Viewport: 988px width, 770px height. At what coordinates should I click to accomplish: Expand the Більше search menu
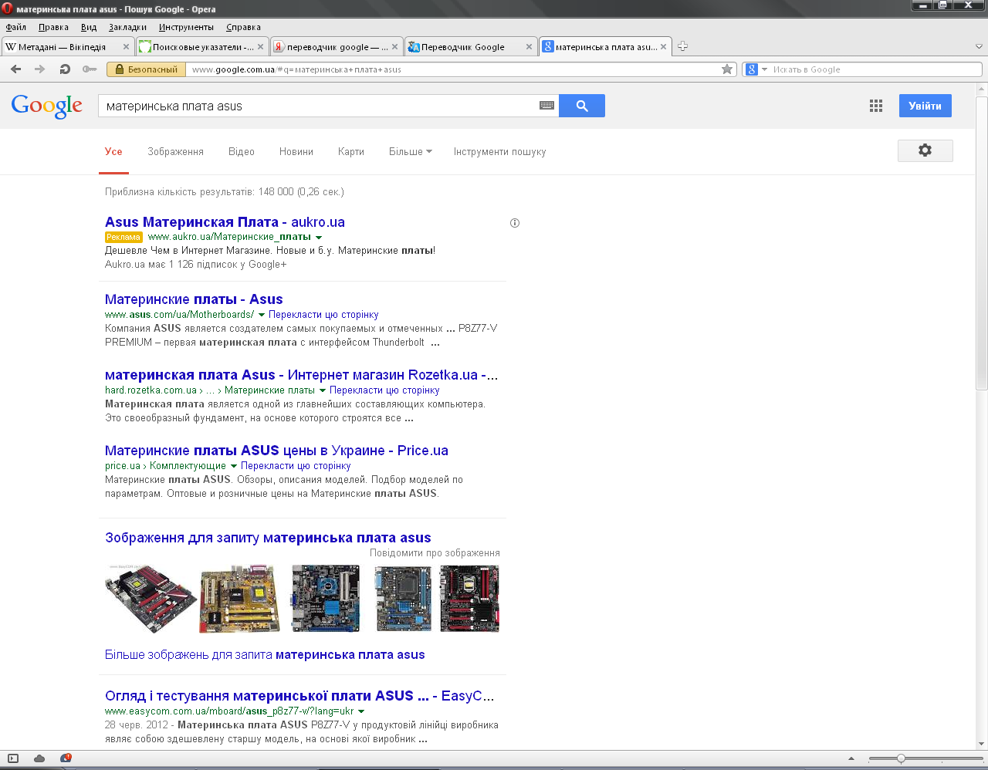pos(411,152)
